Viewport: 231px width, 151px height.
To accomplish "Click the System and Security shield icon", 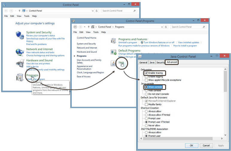I will 20,35.
